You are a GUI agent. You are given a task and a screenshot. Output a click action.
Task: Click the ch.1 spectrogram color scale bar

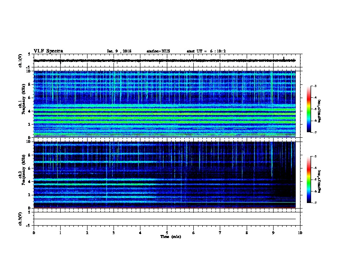(309, 109)
